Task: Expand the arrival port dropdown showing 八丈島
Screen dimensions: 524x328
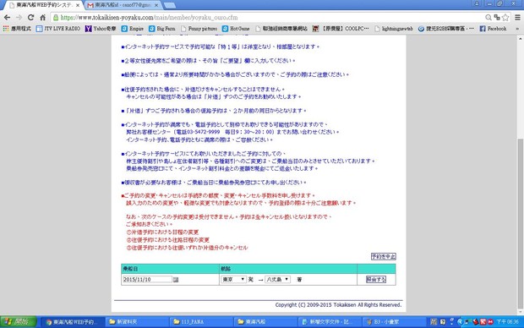Action: (277, 279)
